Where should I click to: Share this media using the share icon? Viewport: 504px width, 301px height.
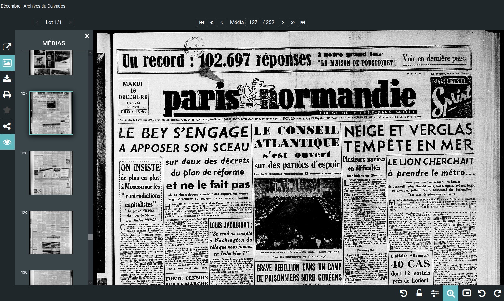point(7,126)
